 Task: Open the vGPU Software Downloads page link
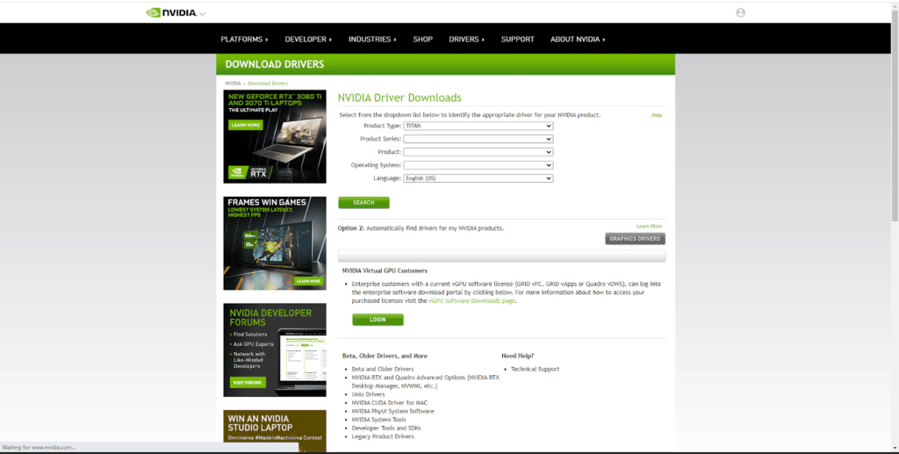[x=471, y=300]
